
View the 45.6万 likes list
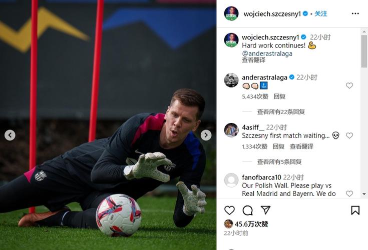251,224
